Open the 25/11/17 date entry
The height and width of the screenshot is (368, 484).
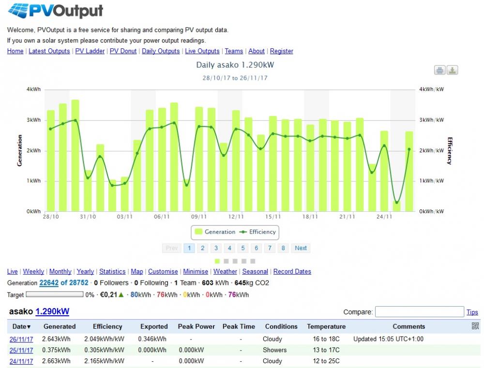[21, 350]
